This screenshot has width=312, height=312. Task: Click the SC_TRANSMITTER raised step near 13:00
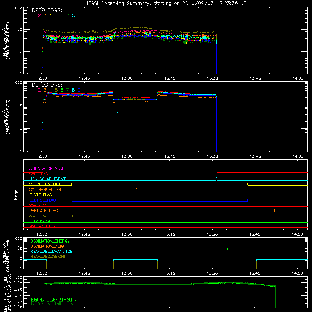128,190
